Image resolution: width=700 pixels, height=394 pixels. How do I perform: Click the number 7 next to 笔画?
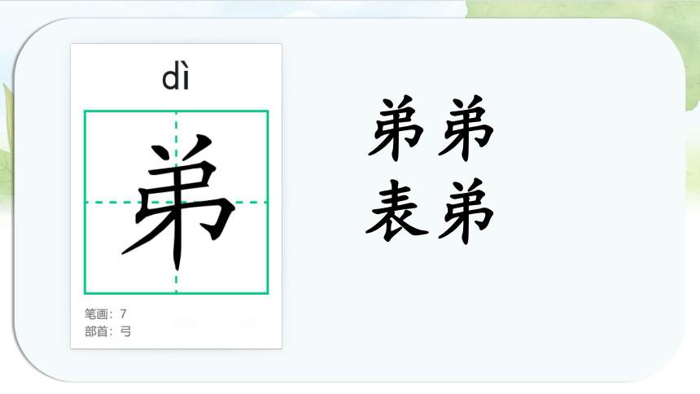pos(123,314)
